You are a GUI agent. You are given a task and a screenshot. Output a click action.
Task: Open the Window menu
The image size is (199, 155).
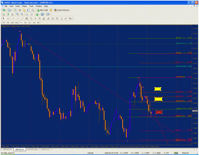click(39, 6)
